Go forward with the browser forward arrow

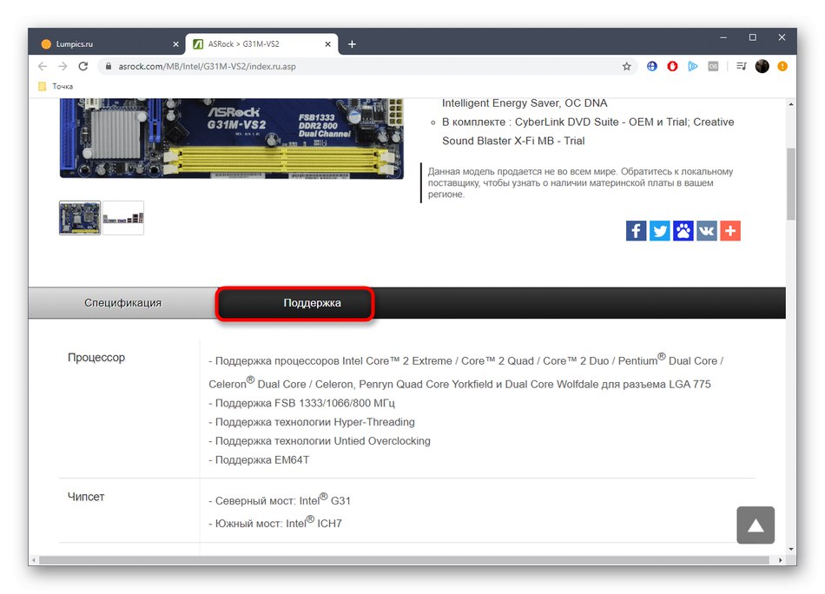click(63, 66)
